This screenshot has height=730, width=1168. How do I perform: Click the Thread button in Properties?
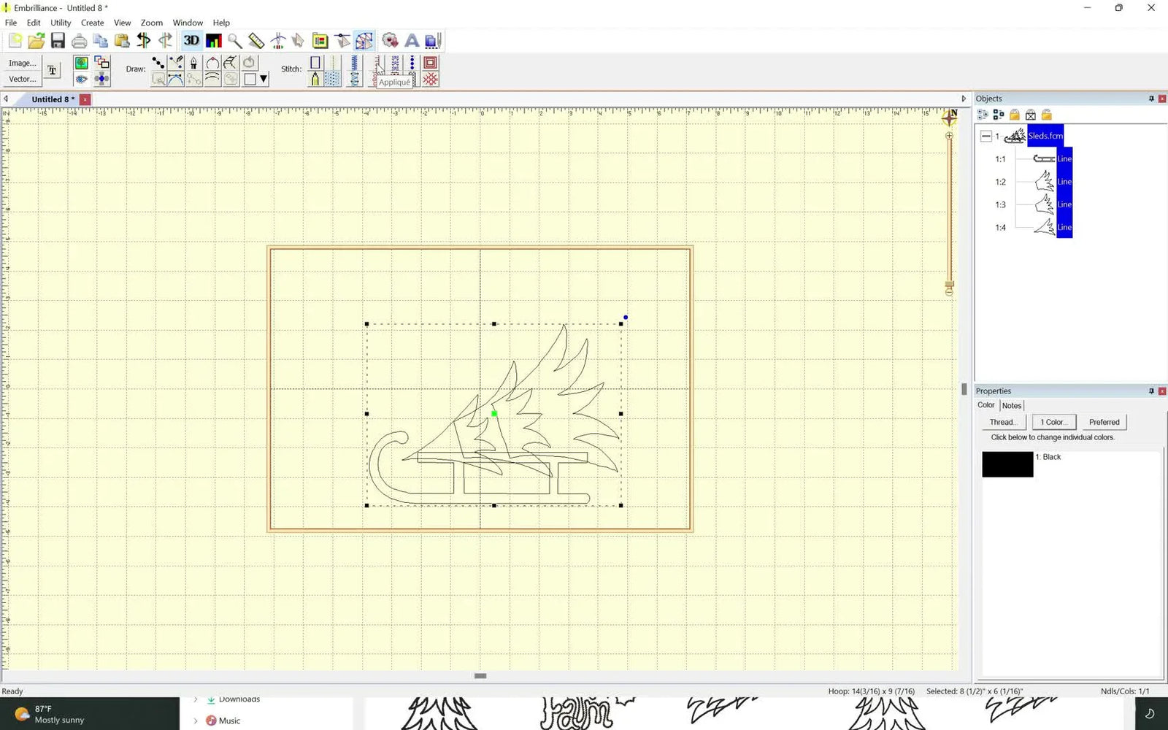pyautogui.click(x=1003, y=422)
